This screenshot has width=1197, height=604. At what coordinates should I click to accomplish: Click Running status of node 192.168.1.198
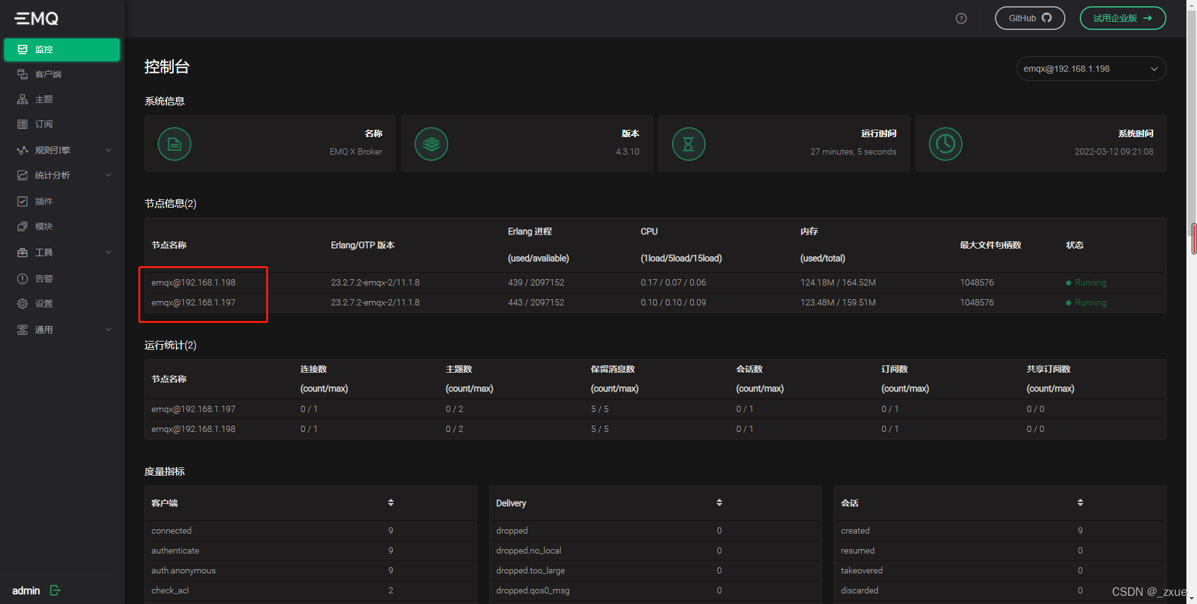1087,282
